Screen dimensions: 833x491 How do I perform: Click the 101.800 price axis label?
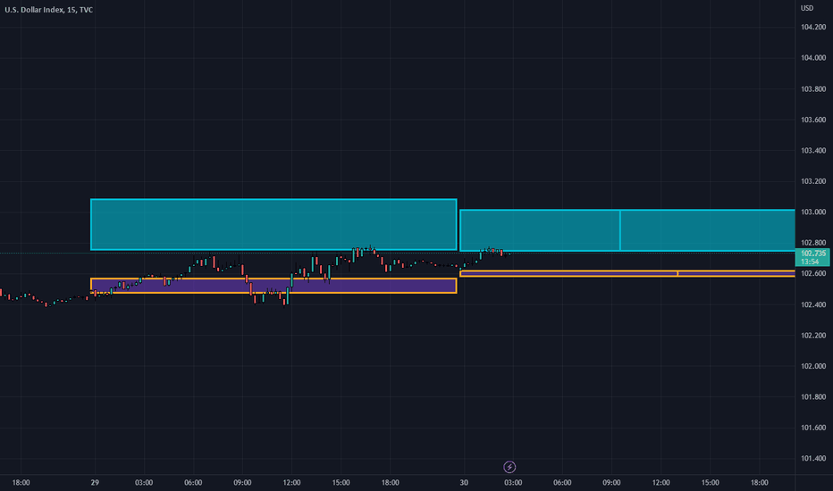click(813, 397)
